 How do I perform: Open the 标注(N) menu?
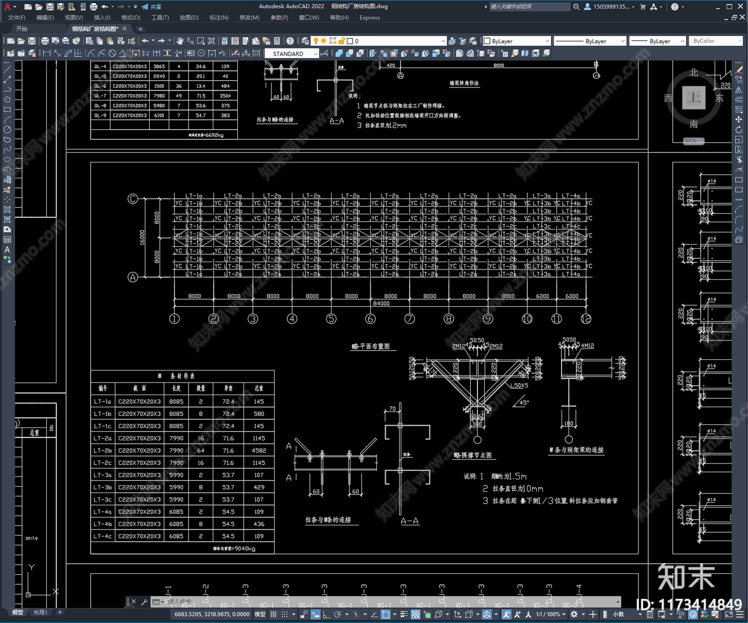tap(219, 18)
